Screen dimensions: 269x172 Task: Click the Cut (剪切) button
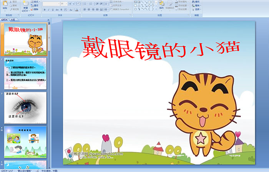13,2
